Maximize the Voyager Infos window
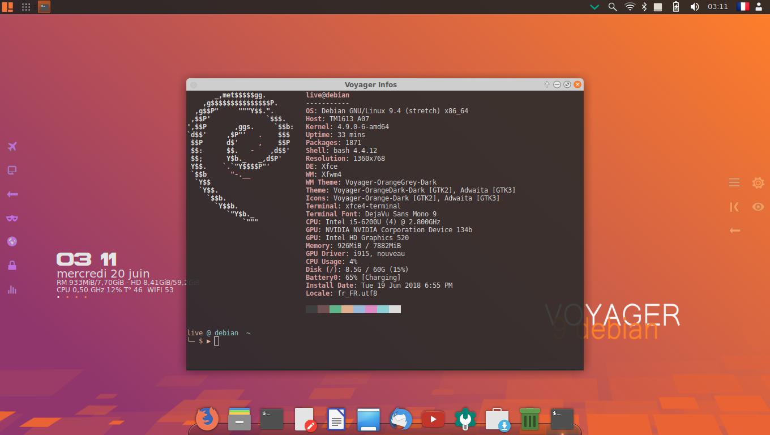Screen dimensions: 770x435 tap(567, 84)
